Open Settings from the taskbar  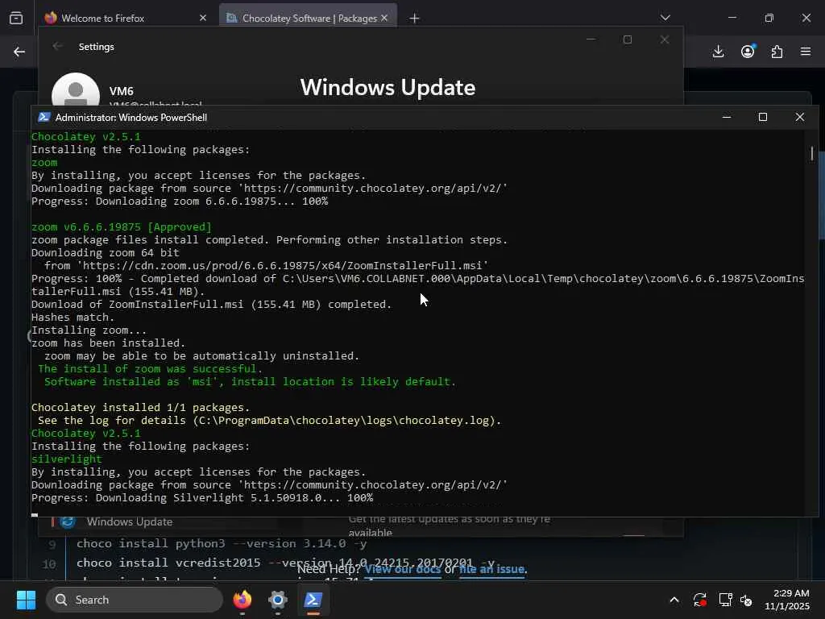tap(277, 600)
